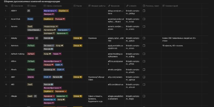This screenshot has width=214, height=107.
Task: Check the relocation checkbox for ABBYY
Action: pos(144,11)
